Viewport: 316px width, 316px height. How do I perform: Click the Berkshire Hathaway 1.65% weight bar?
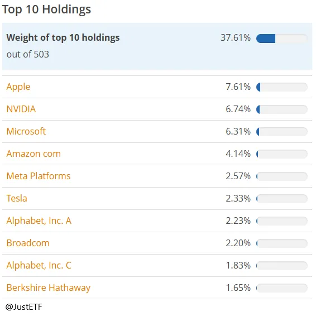[x=282, y=288]
